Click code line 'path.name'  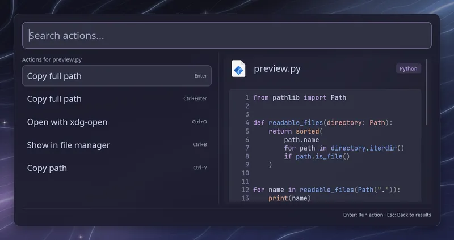[301, 140]
